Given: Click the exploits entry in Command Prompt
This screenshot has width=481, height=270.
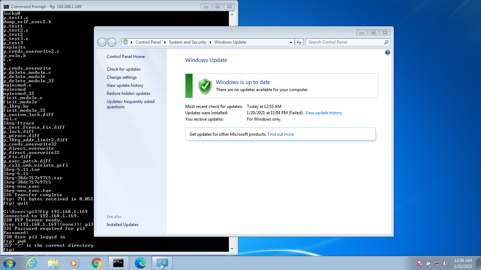Looking at the screenshot, I should click(14, 47).
